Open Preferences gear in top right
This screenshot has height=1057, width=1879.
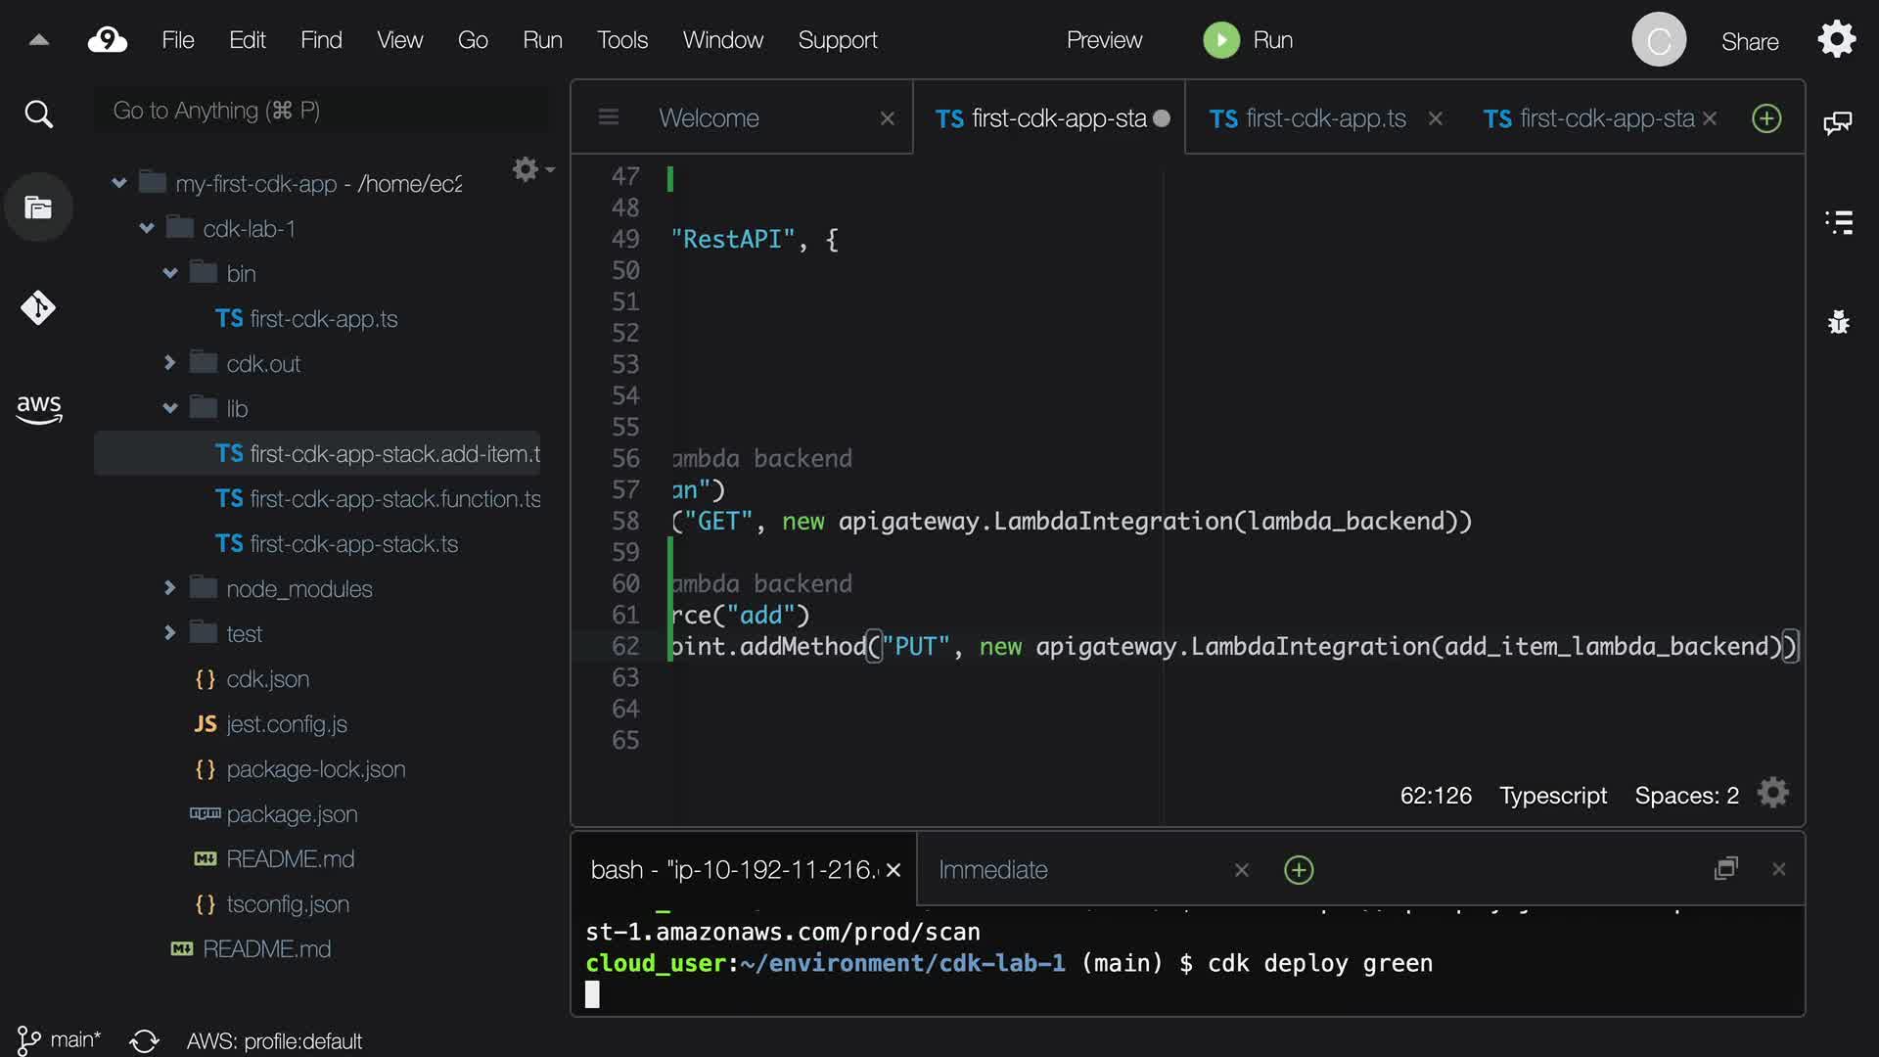point(1837,40)
